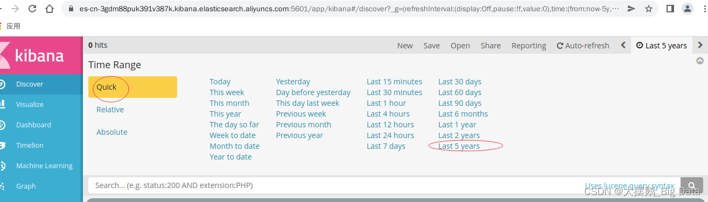
Task: Click the lock icon in address bar
Action: click(72, 9)
